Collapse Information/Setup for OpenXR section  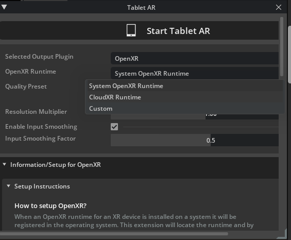4,164
